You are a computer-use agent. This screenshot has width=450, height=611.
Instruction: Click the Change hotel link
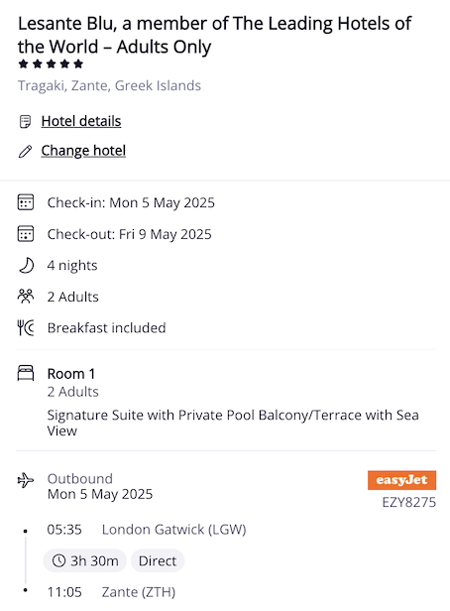tap(83, 151)
